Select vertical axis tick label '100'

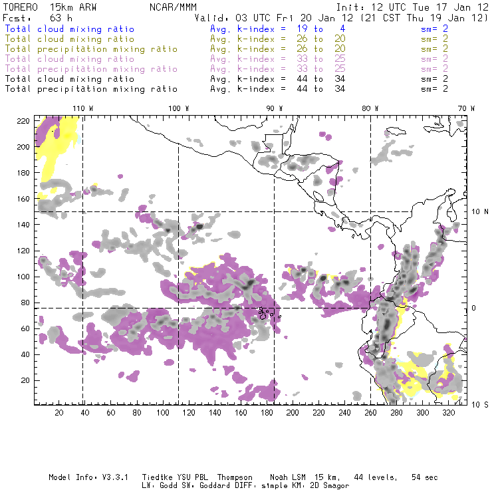(23, 277)
